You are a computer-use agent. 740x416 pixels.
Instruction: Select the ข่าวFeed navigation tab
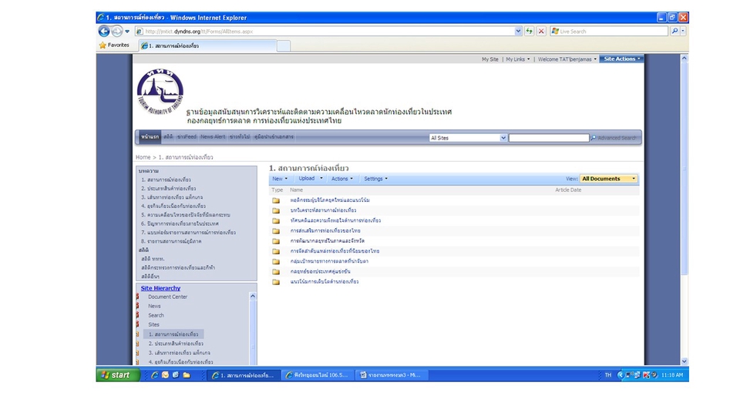187,137
